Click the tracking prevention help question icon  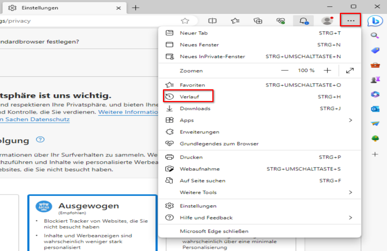click(40, 139)
